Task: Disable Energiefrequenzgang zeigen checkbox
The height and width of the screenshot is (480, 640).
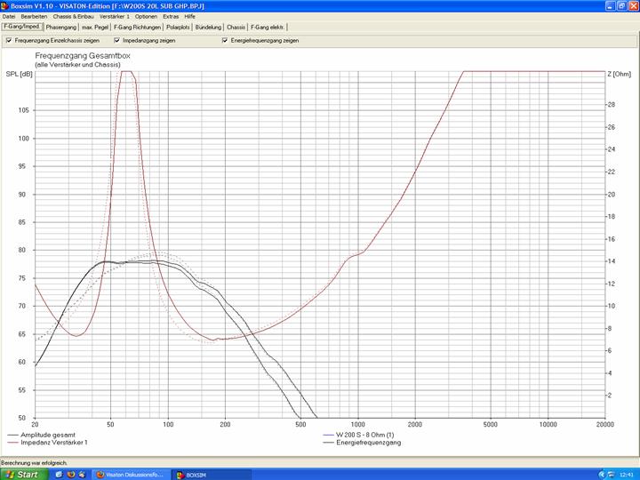Action: [x=222, y=40]
